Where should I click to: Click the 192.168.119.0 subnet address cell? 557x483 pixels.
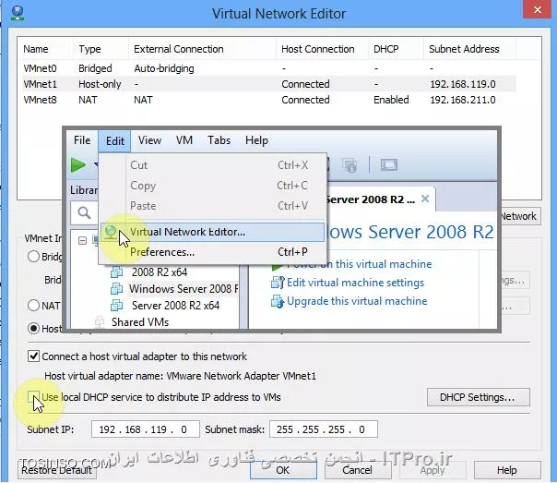[x=463, y=84]
